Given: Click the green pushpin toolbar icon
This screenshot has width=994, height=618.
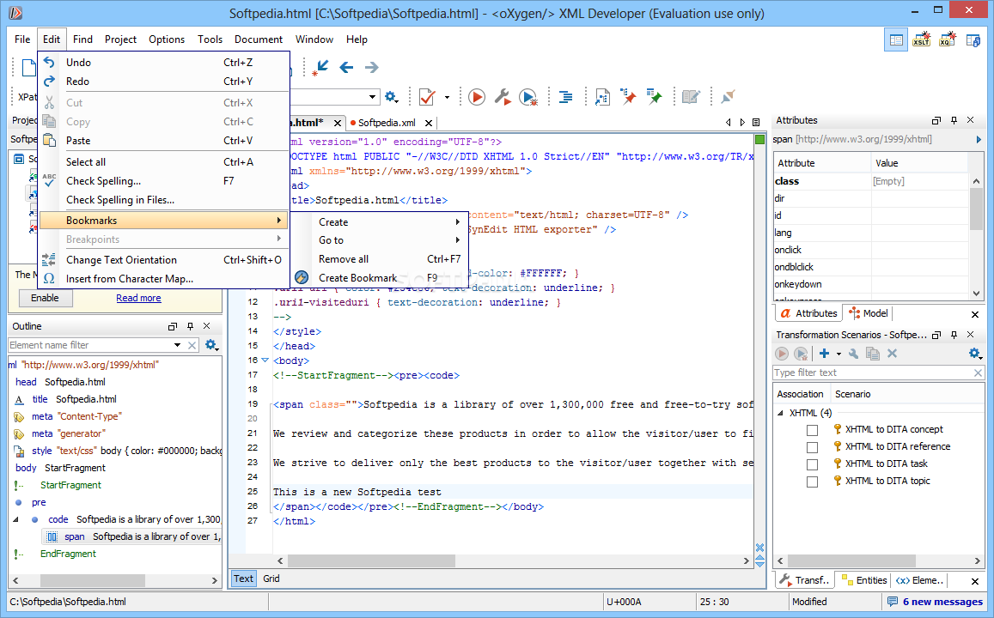Looking at the screenshot, I should (654, 97).
